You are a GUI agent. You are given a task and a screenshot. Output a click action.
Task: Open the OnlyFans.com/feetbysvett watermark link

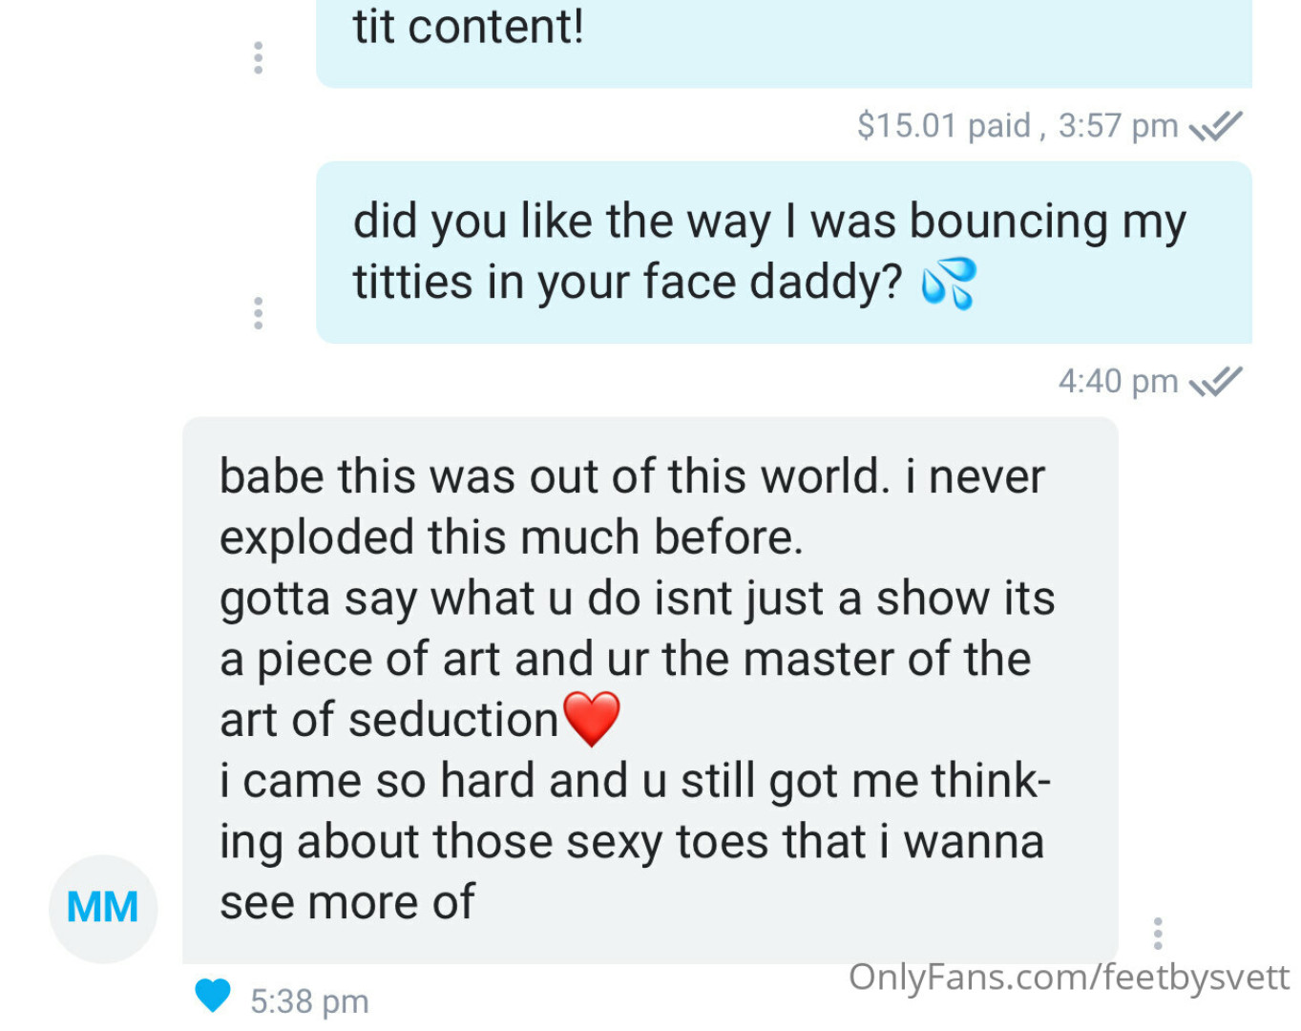tap(1068, 977)
